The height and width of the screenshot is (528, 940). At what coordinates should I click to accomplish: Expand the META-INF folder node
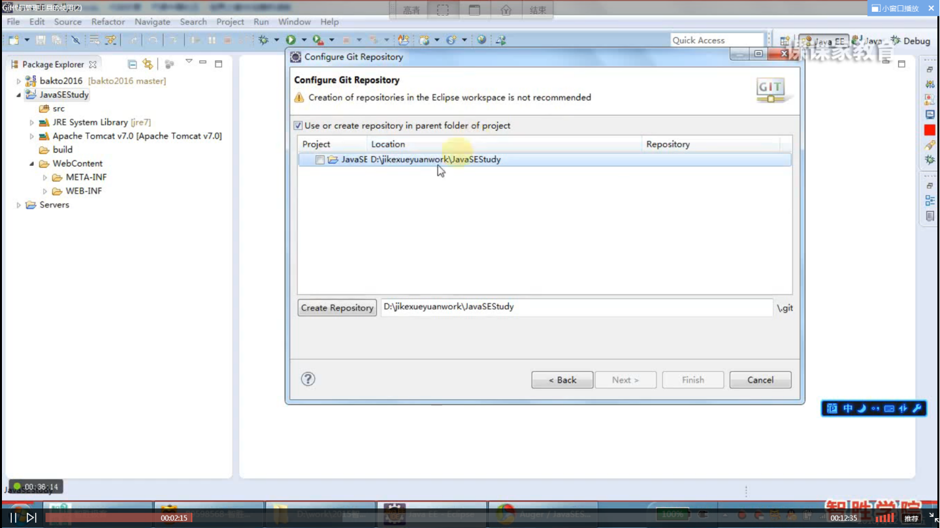tap(45, 177)
